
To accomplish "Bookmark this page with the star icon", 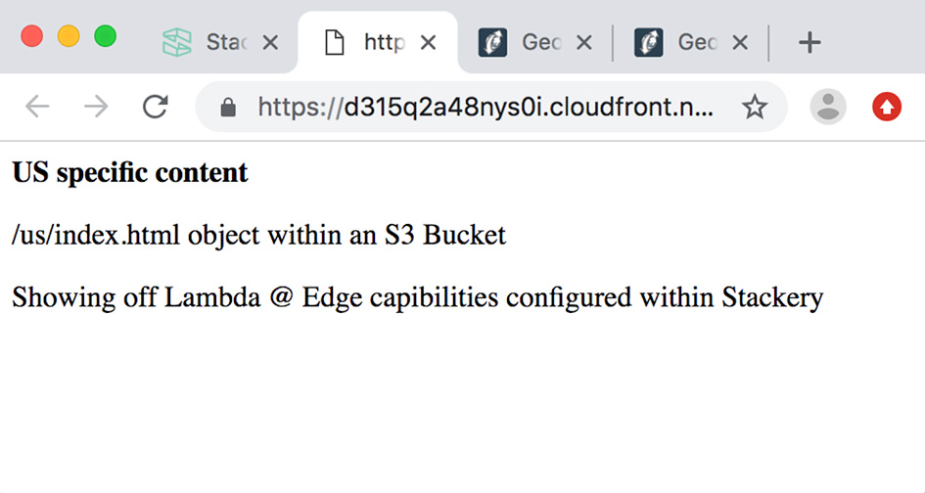I will 755,107.
